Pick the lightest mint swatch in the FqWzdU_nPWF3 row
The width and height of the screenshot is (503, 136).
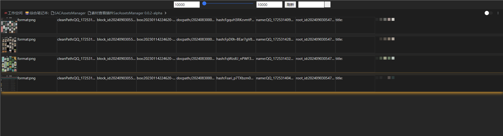point(393,58)
